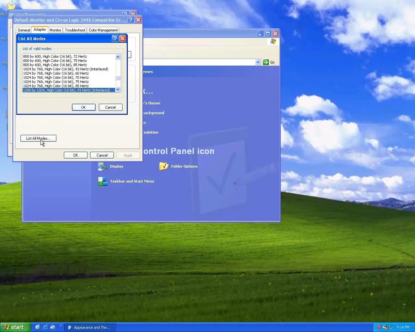
Task: Launch Internet Explorer from Quick Launch
Action: click(45, 327)
